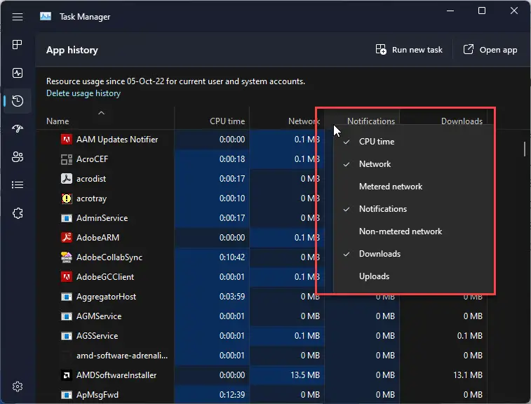The height and width of the screenshot is (404, 531).
Task: Click the Task Manager title icon
Action: pos(46,16)
